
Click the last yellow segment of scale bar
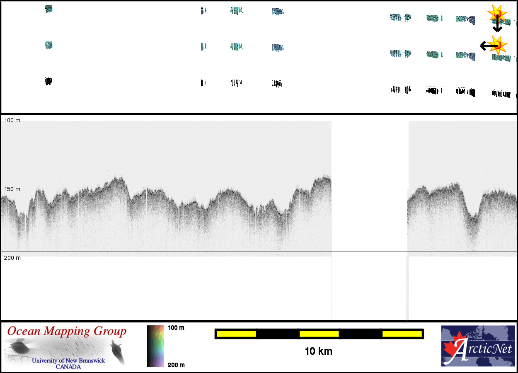pos(402,334)
